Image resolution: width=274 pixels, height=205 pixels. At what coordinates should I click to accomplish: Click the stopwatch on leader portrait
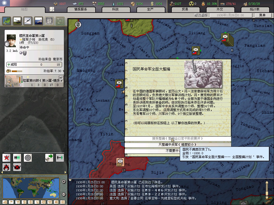(7, 44)
